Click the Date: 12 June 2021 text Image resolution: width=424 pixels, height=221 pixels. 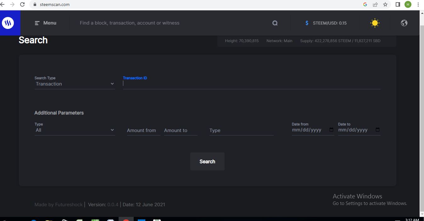[x=144, y=205]
